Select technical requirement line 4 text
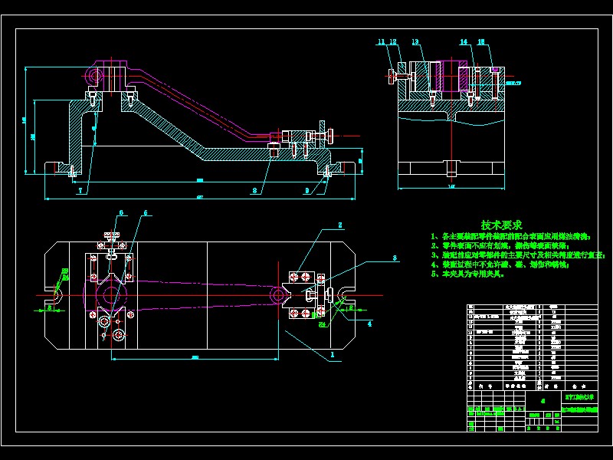This screenshot has height=460, width=613. 500,264
